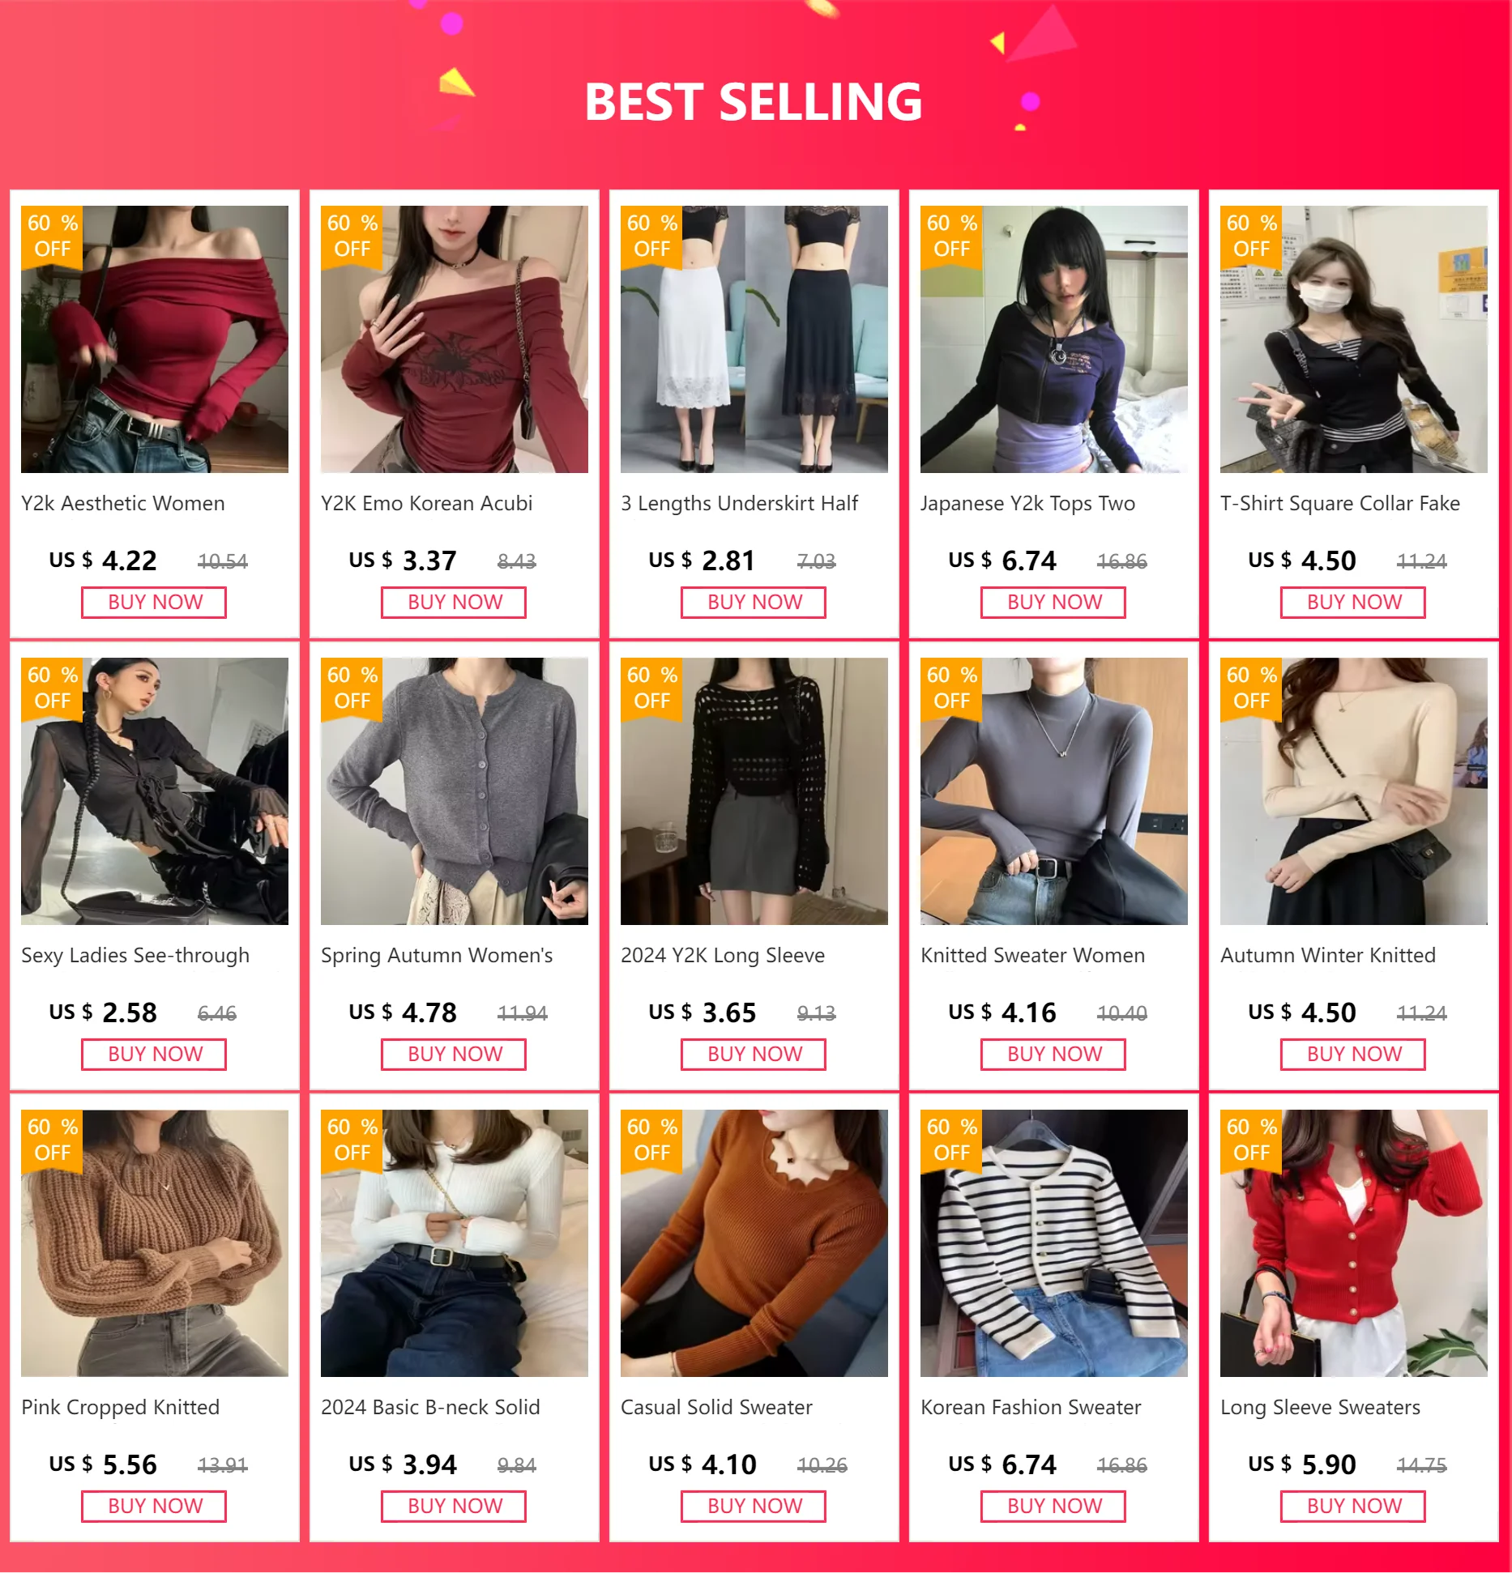This screenshot has height=1573, width=1512.
Task: Click BUY NOW for Knitted Sweater Women
Action: (x=1053, y=1054)
